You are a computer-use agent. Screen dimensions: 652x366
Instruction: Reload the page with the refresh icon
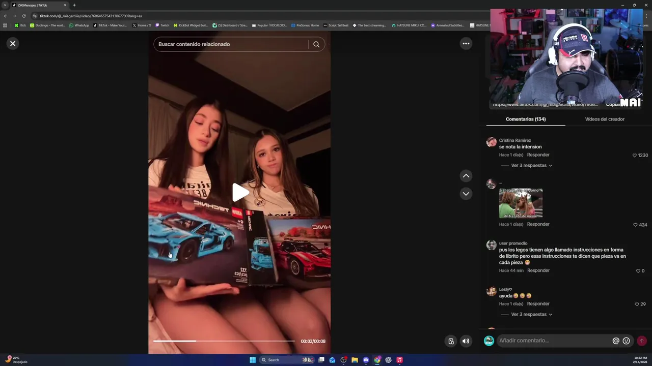[23, 16]
